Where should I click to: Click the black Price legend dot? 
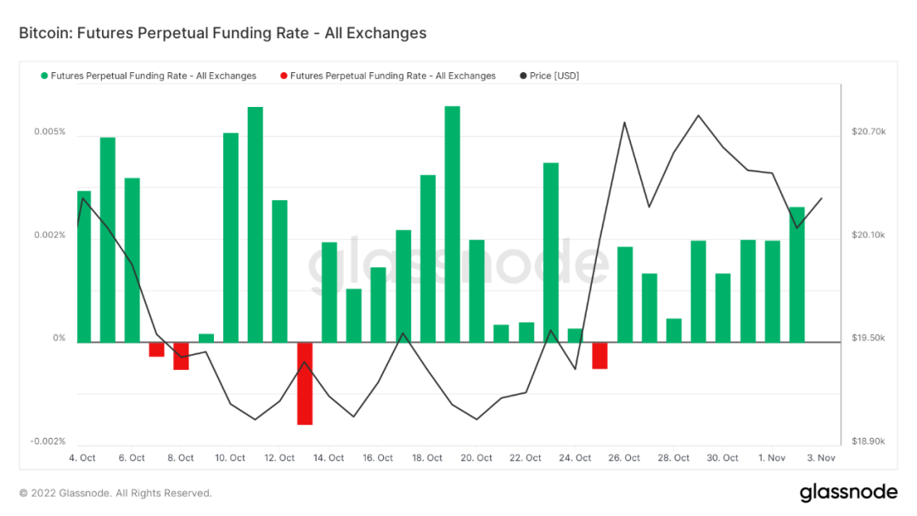tap(522, 76)
